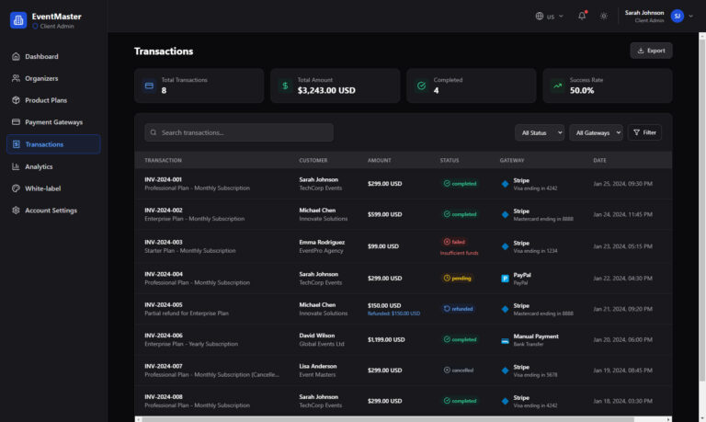
Task: Click the Manual Payment card icon
Action: (x=505, y=340)
